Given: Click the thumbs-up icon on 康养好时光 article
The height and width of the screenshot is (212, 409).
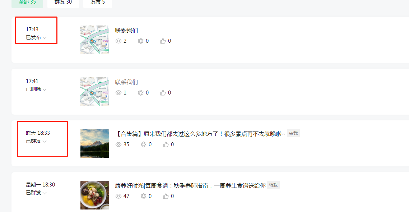Looking at the screenshot, I should coord(166,196).
